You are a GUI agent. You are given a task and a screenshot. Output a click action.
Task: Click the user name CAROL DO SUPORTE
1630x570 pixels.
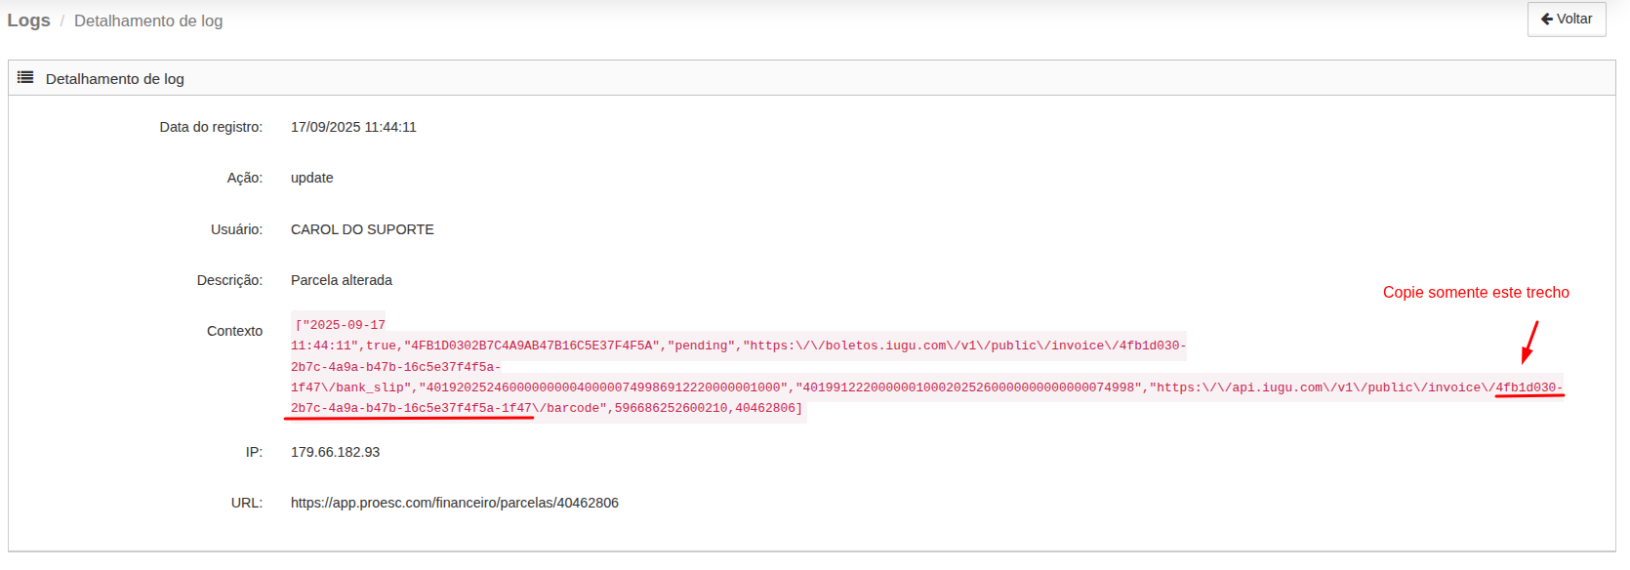pos(362,229)
